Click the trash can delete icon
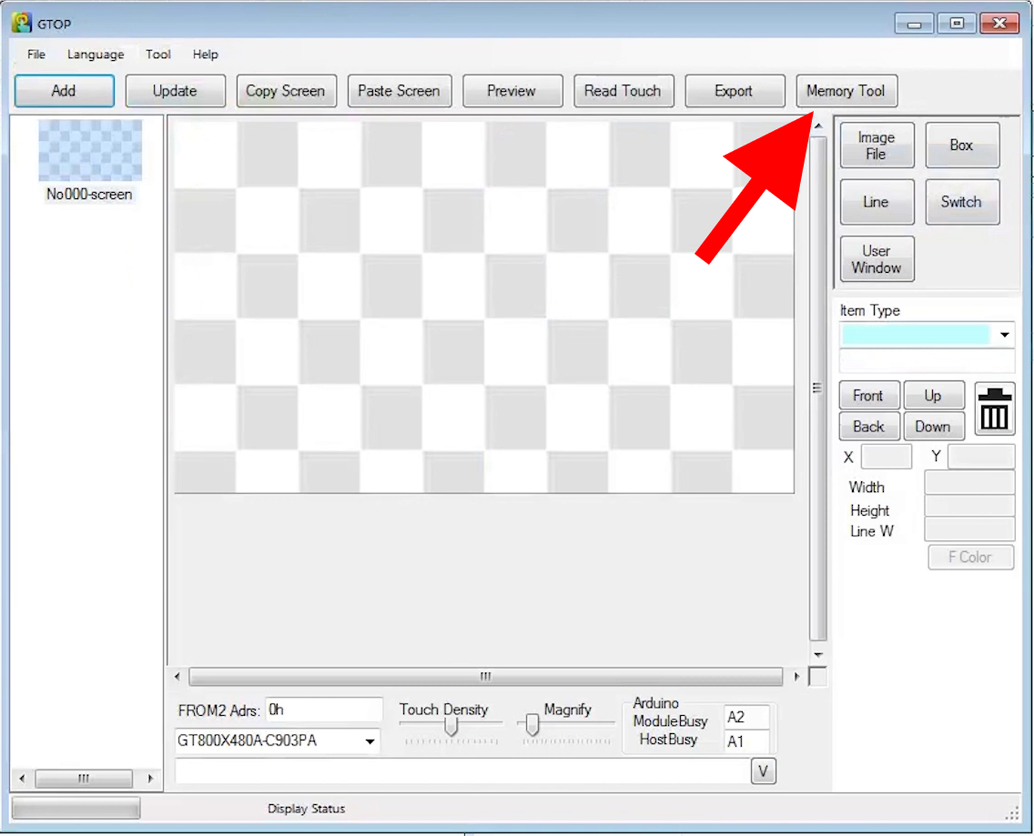This screenshot has height=836, width=1034. [994, 409]
